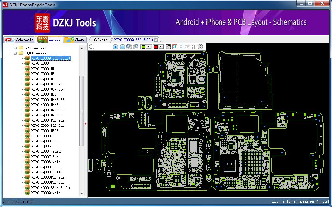Click the overlapping windows layer icon
This screenshot has height=207, width=332.
coord(168,47)
